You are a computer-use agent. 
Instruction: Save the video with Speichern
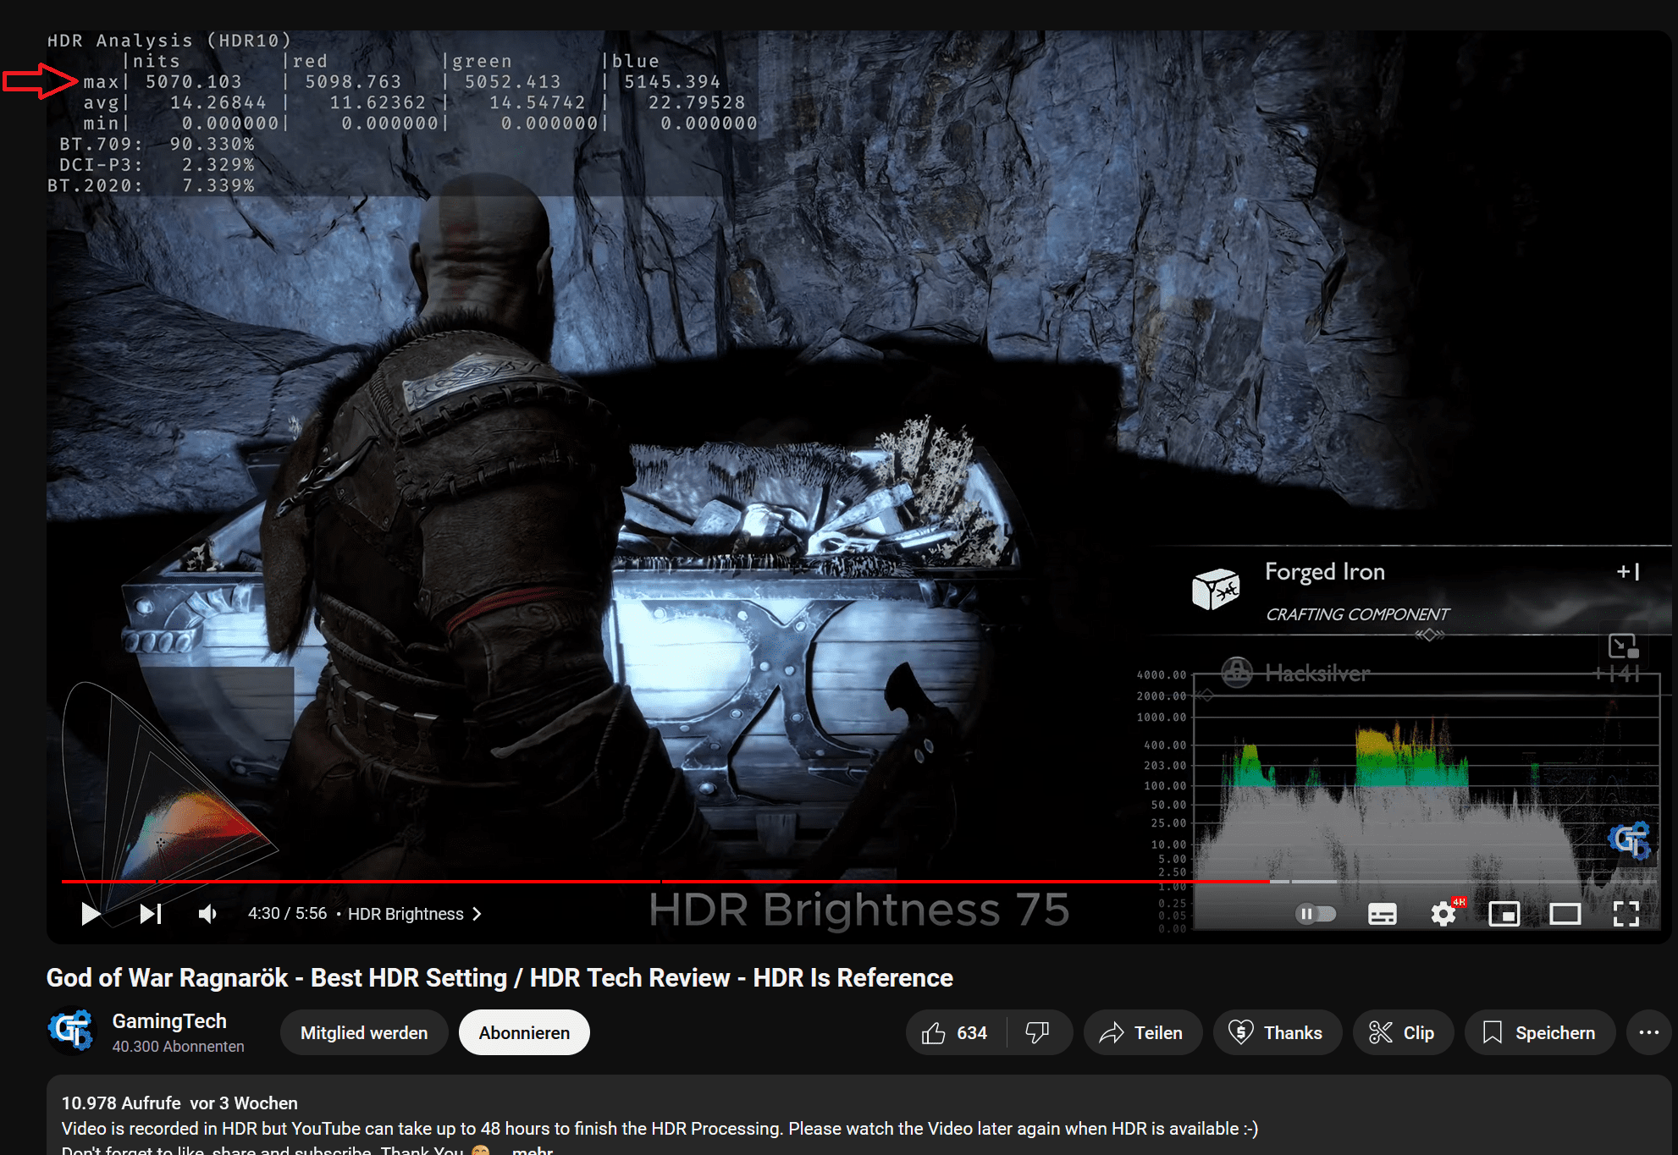point(1540,1032)
